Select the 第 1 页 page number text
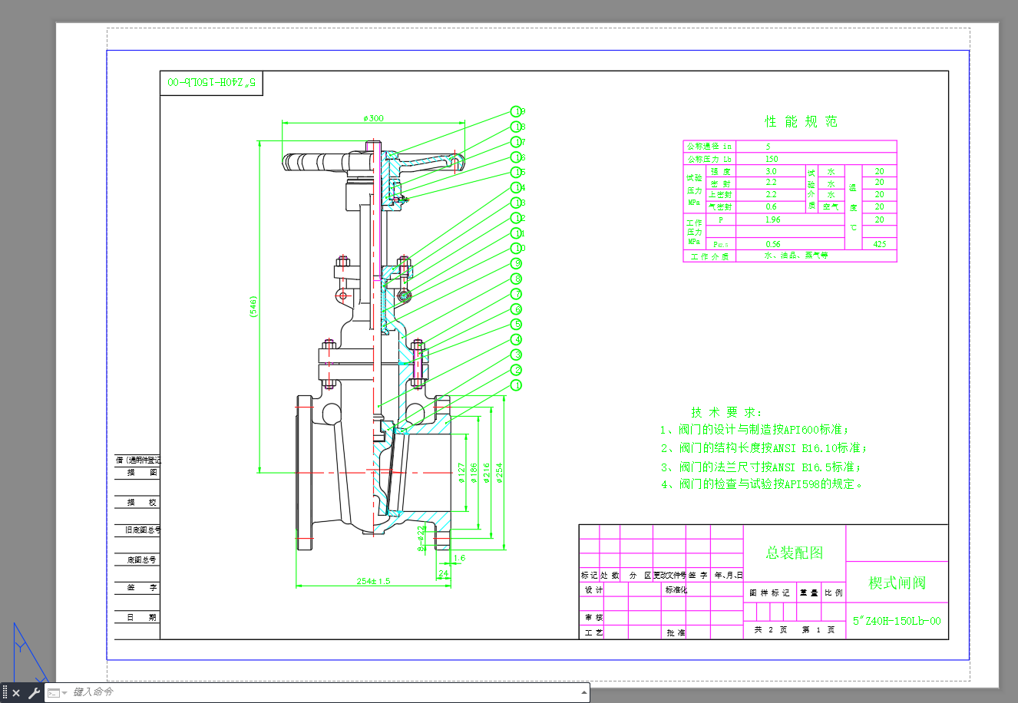1018x703 pixels. pyautogui.click(x=818, y=630)
